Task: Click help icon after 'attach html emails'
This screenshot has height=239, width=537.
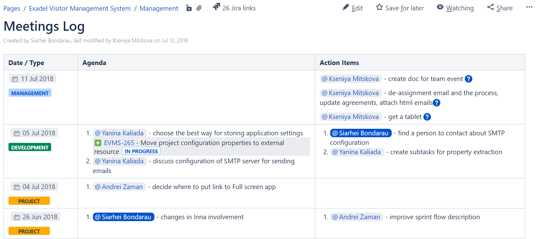Action: pyautogui.click(x=436, y=103)
